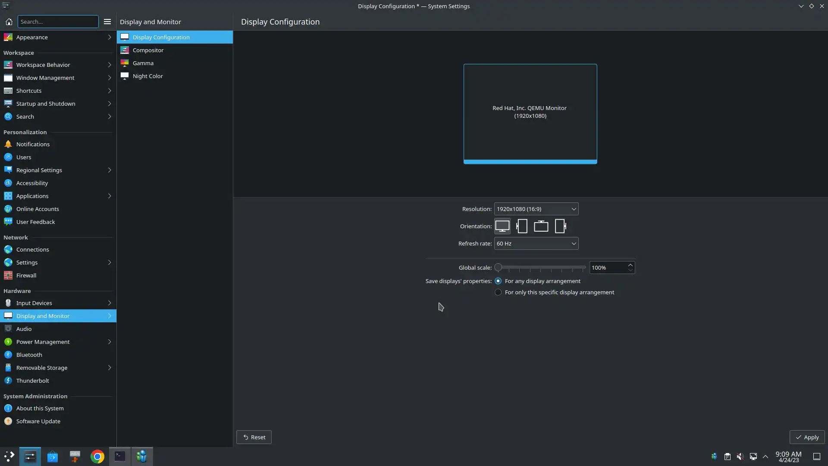Click the Apply button
Viewport: 828px width, 466px height.
pyautogui.click(x=807, y=437)
